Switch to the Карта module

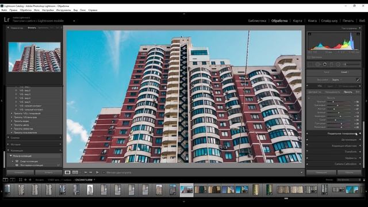tap(297, 21)
